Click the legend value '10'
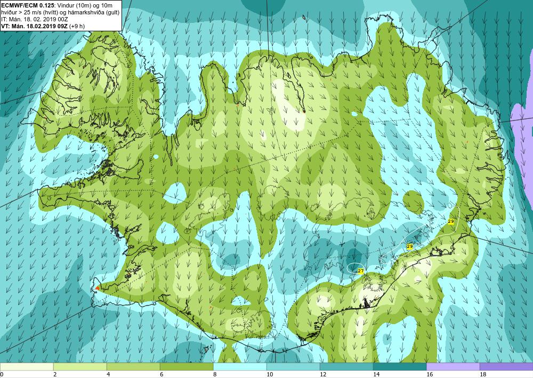This screenshot has height=378, width=533. [x=270, y=375]
